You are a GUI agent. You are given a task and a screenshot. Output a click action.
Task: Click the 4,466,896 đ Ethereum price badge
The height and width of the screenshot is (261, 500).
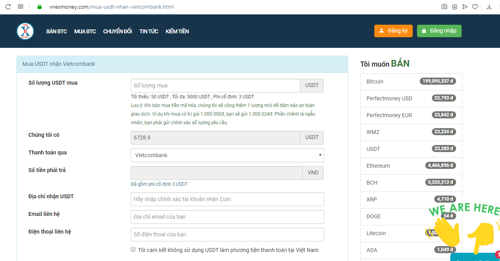coord(441,165)
